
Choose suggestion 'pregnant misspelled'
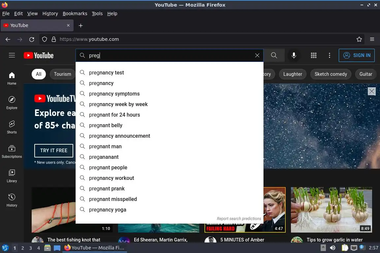tap(170, 199)
